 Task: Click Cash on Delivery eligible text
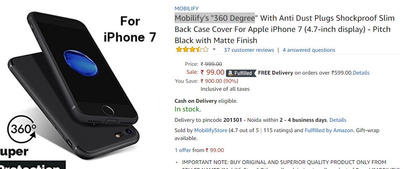pos(206,101)
